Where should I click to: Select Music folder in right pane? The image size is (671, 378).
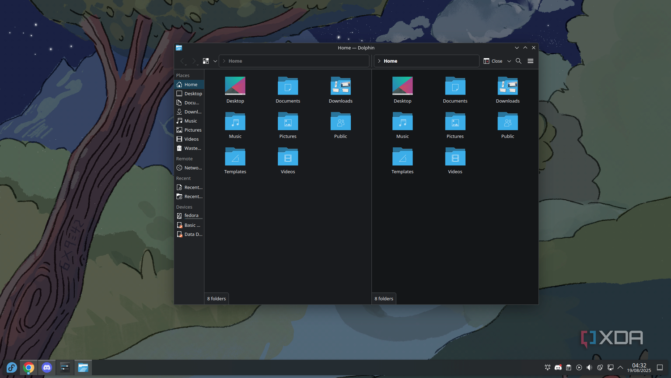403,125
